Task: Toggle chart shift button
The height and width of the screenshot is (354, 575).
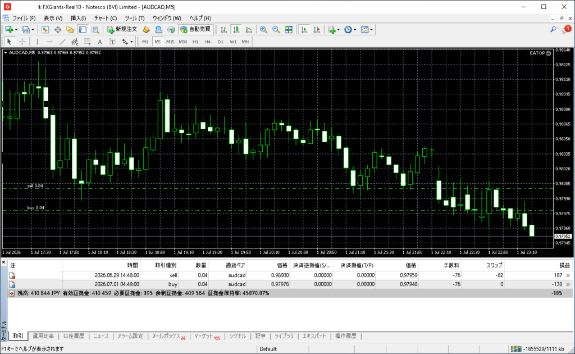Action: tap(317, 30)
